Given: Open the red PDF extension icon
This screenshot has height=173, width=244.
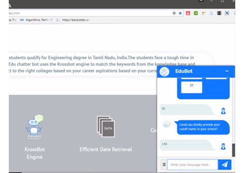Looking at the screenshot, I should coord(188,13).
